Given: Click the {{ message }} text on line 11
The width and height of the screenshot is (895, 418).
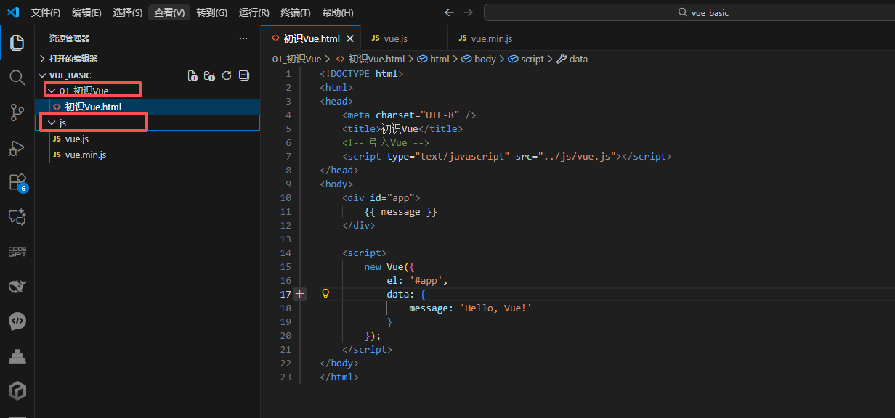Looking at the screenshot, I should [400, 211].
